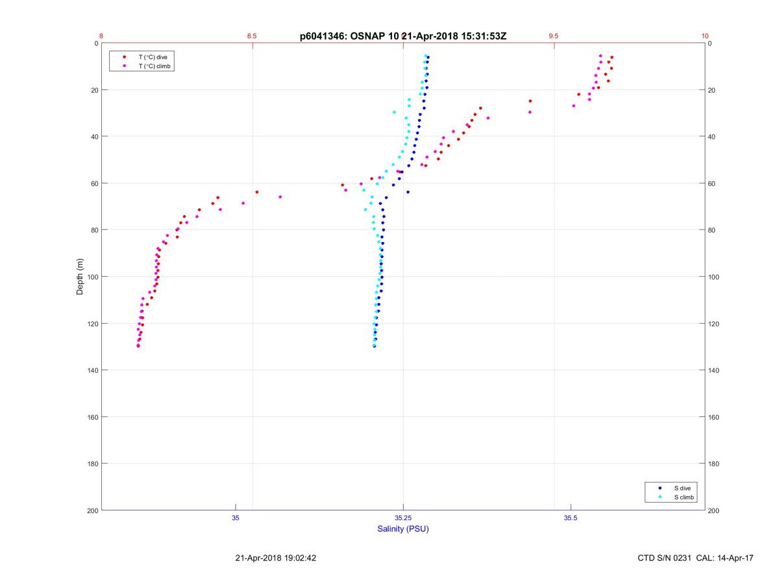Click the '20' tick on the right depth axis
The width and height of the screenshot is (779, 574).
pos(712,90)
